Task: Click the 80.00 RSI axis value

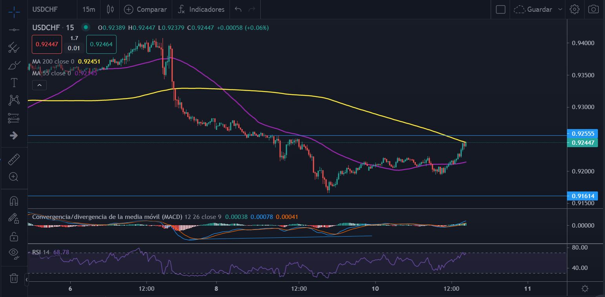Action: point(580,248)
